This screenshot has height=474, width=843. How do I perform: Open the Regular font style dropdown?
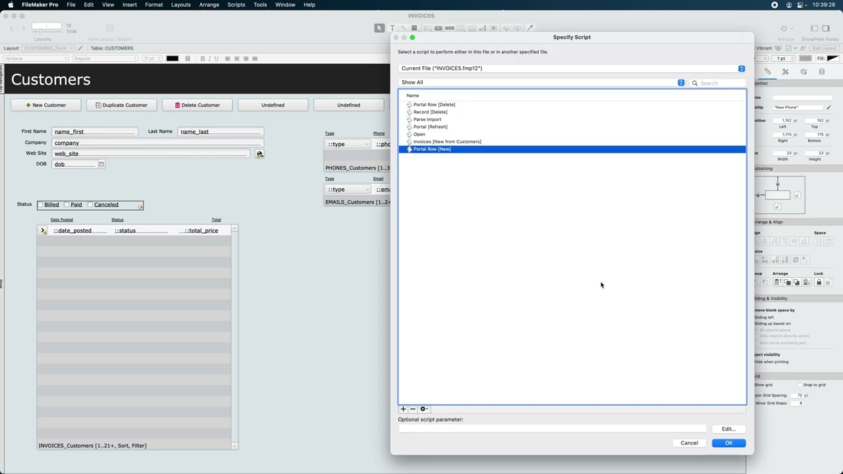point(105,59)
